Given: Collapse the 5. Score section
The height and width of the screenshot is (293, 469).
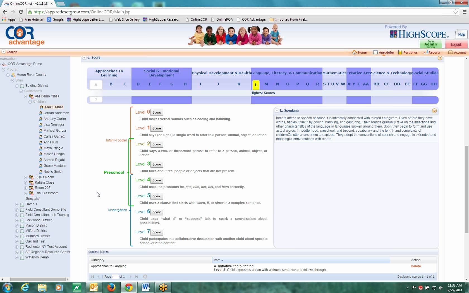Looking at the screenshot, I should [84, 57].
